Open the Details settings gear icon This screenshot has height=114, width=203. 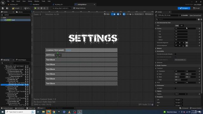pos(201,19)
